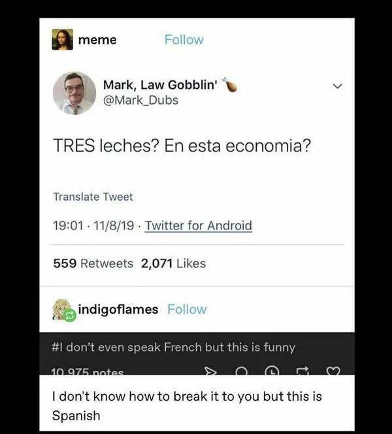Open the @Mark_Dubs handle

(x=140, y=100)
